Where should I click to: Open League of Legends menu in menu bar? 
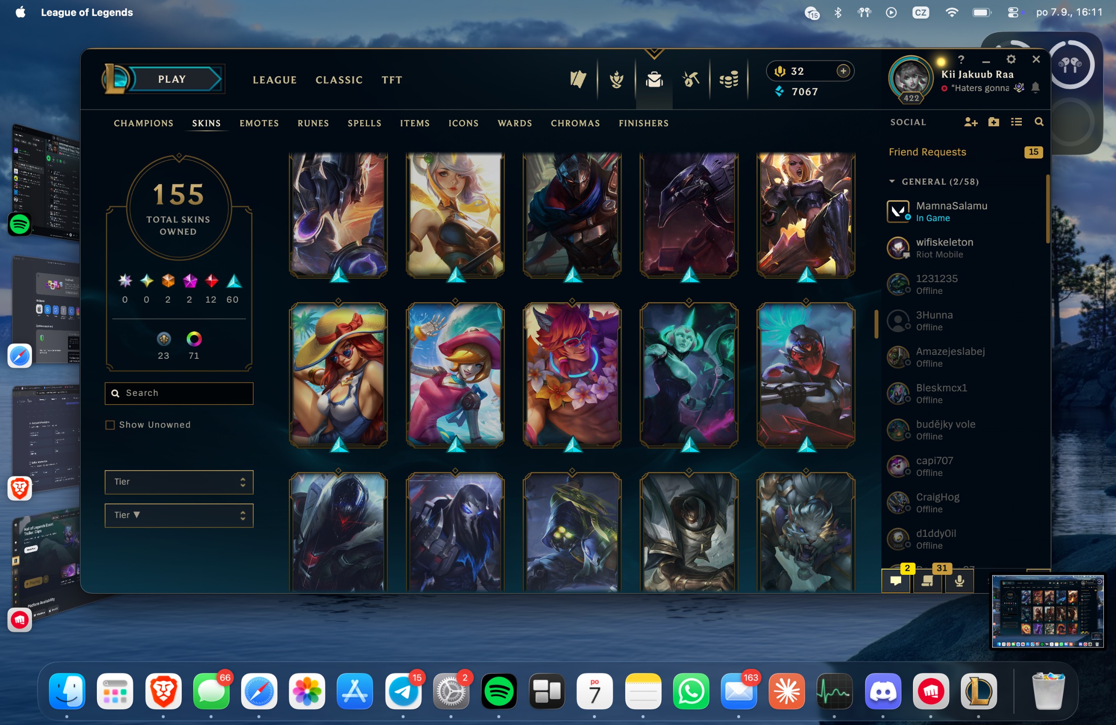tap(87, 12)
